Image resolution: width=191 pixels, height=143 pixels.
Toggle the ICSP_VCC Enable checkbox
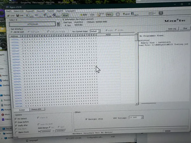click(48, 31)
